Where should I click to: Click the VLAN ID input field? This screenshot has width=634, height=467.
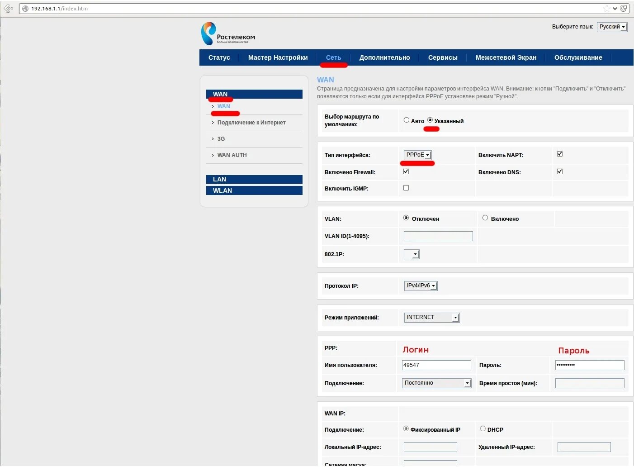(438, 236)
